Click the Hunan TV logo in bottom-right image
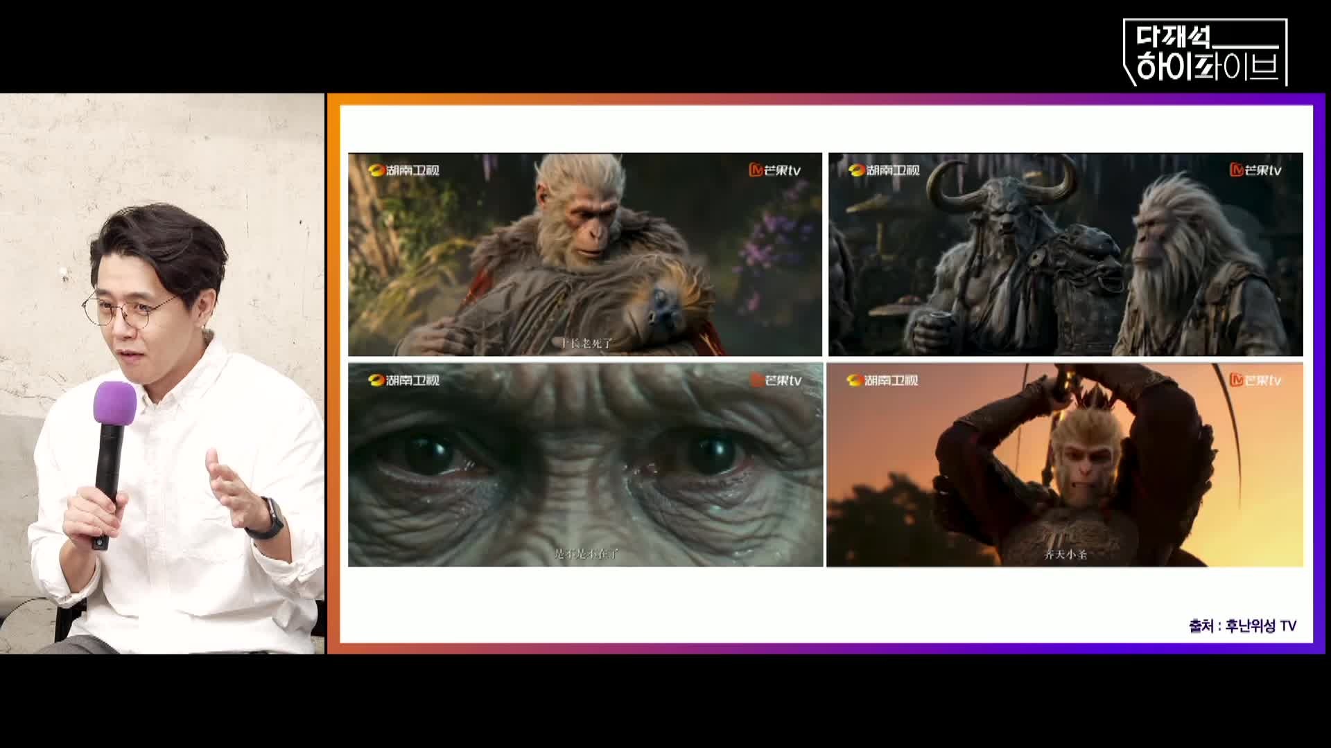The height and width of the screenshot is (748, 1331). 882,380
